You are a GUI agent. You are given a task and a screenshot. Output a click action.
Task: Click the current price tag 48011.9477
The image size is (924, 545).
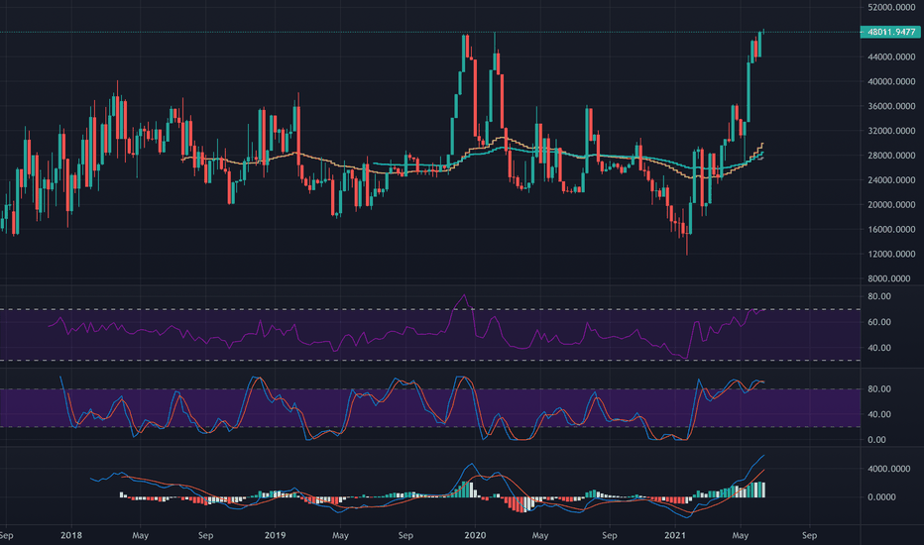click(890, 32)
